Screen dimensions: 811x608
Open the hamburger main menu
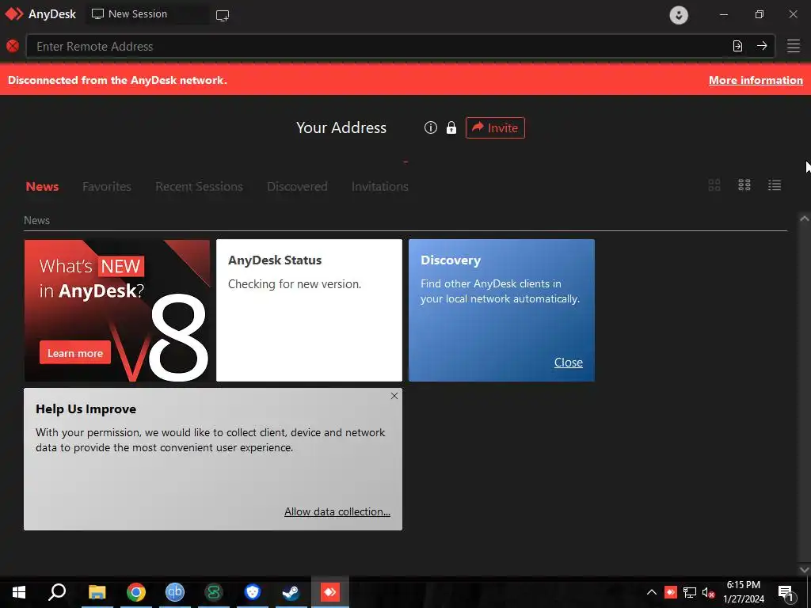pos(794,46)
